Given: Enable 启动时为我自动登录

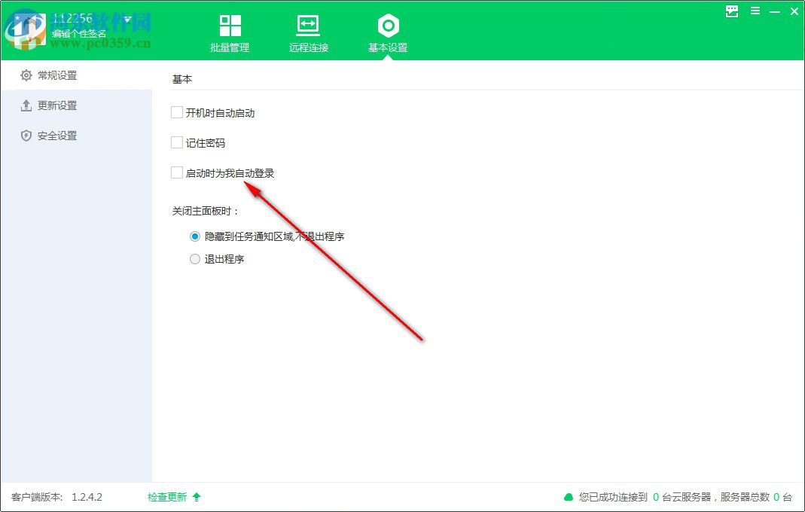Looking at the screenshot, I should click(x=175, y=172).
